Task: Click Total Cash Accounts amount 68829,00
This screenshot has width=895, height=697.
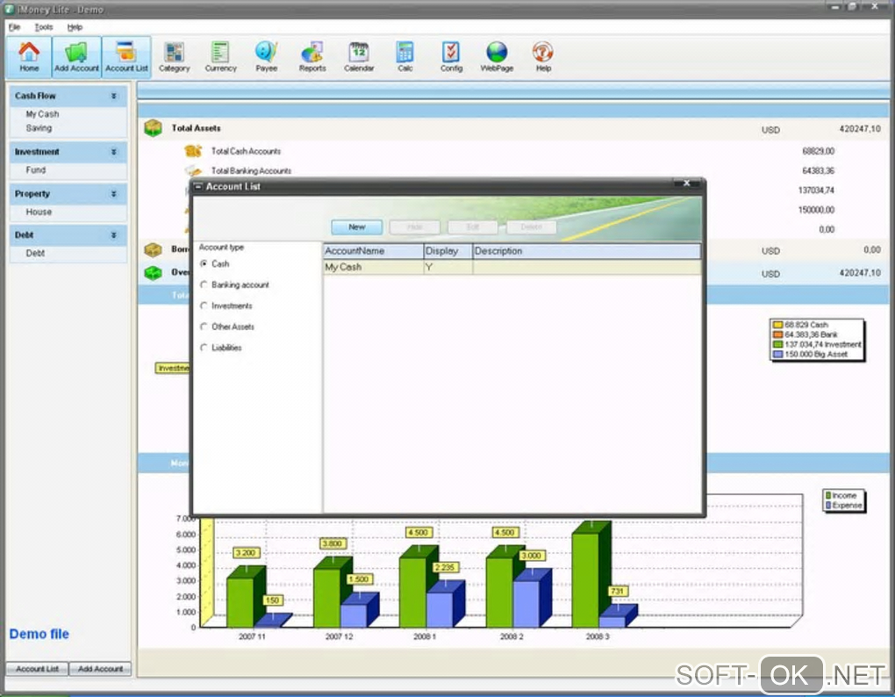Action: [x=818, y=151]
